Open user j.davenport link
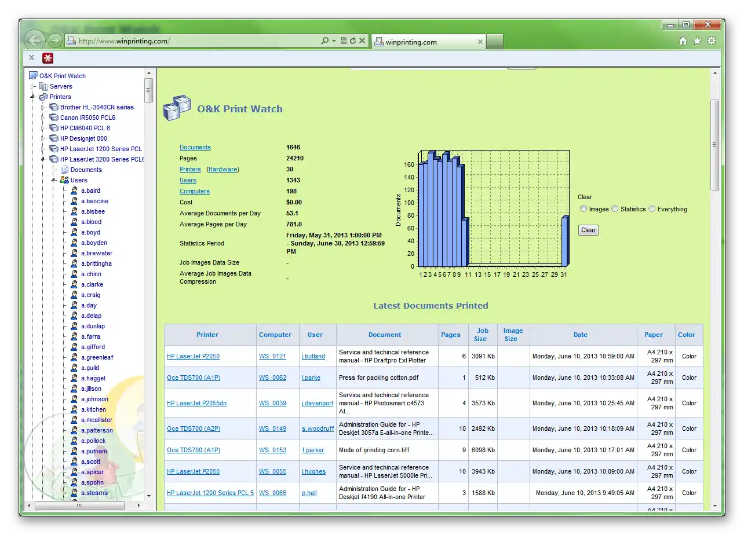Screen dimensions: 744x535 pyautogui.click(x=318, y=403)
